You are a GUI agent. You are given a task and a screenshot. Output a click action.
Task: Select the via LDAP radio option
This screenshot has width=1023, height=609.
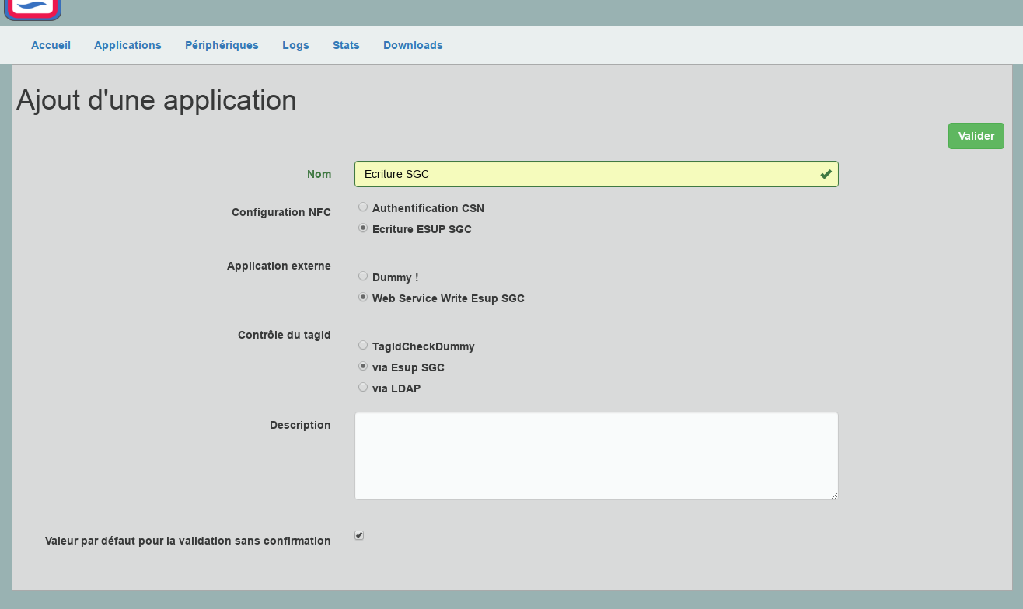(x=363, y=388)
